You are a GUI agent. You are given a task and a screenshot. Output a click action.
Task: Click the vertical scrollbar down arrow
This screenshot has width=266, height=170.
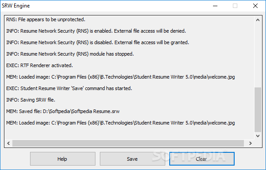tap(258, 136)
